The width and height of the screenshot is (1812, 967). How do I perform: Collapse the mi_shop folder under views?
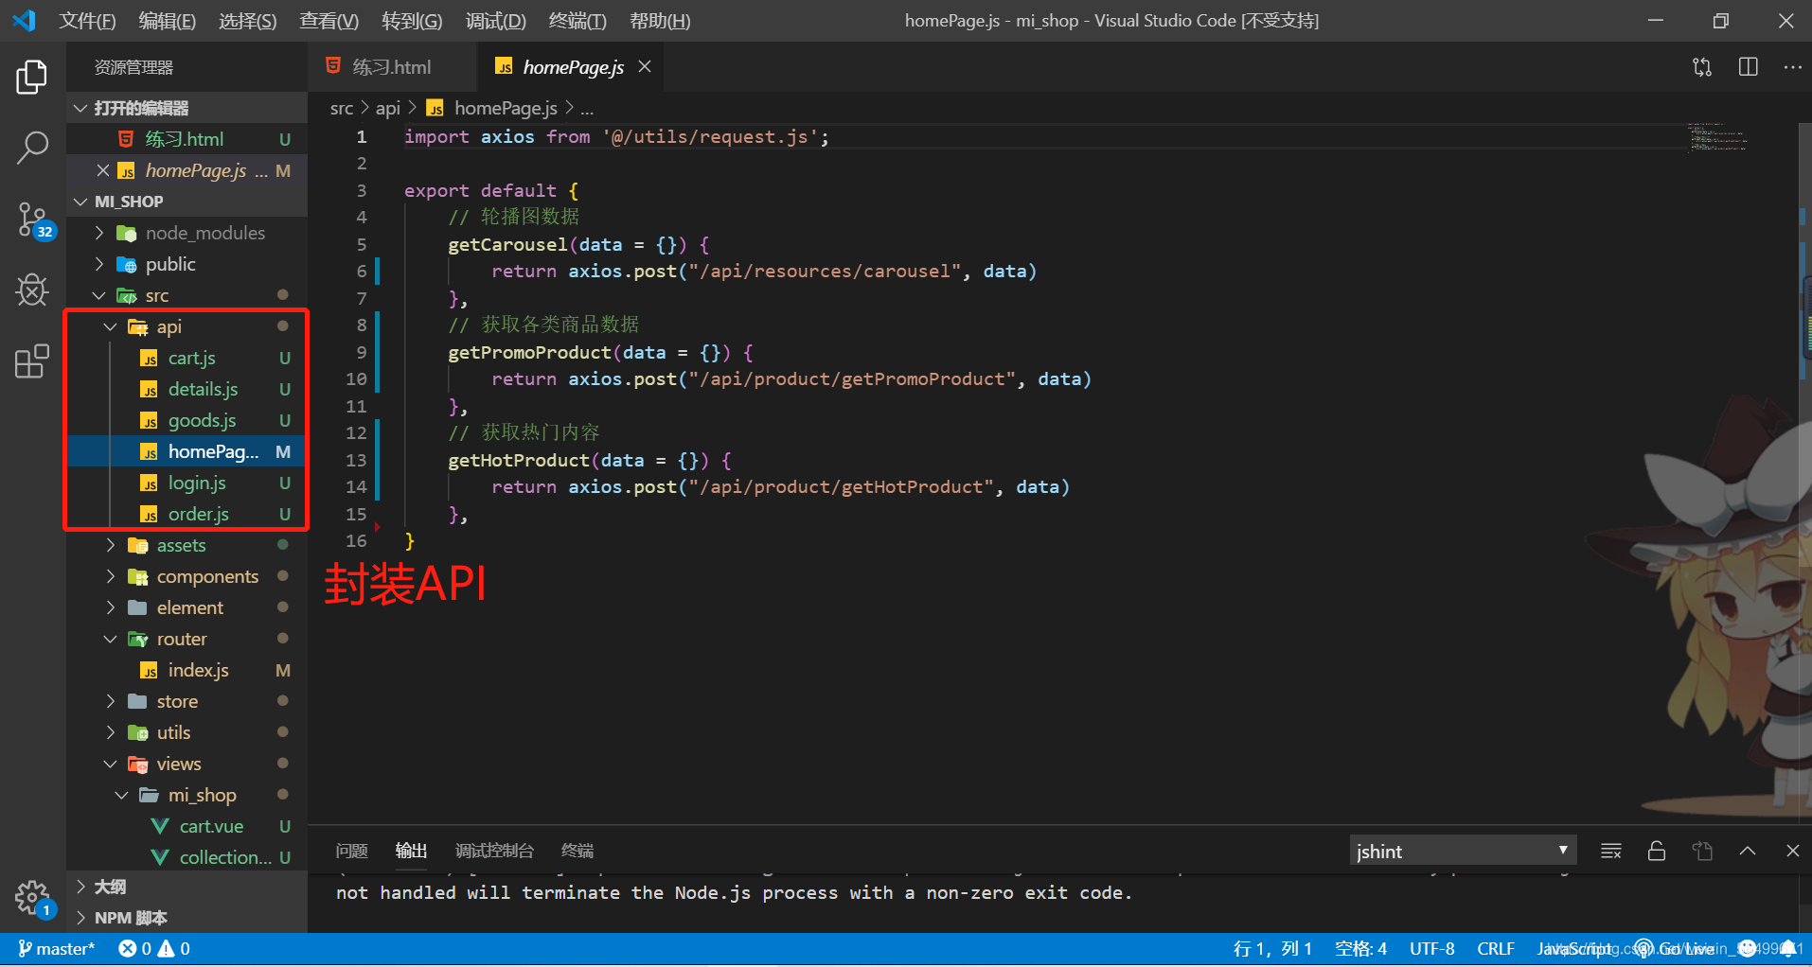[187, 795]
